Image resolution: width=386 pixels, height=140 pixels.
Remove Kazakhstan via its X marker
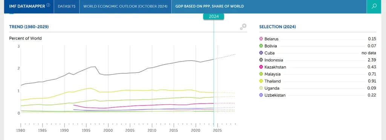point(261,67)
